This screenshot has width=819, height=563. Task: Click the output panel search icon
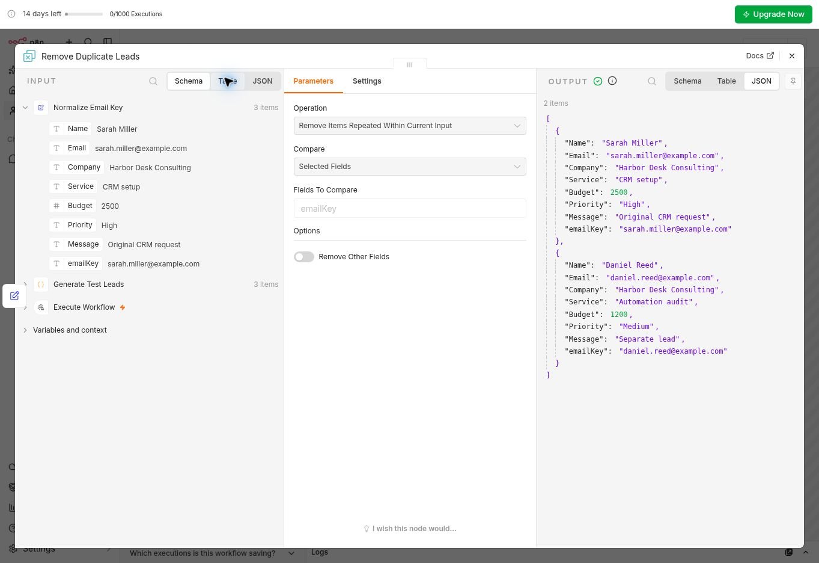tap(652, 81)
